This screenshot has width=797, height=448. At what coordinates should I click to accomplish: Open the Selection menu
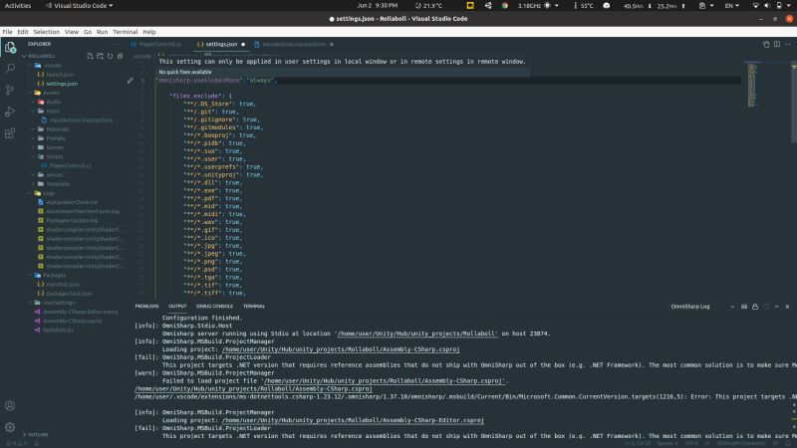click(46, 32)
